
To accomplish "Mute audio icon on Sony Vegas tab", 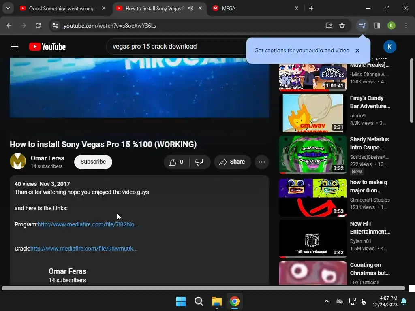I will coord(190,8).
